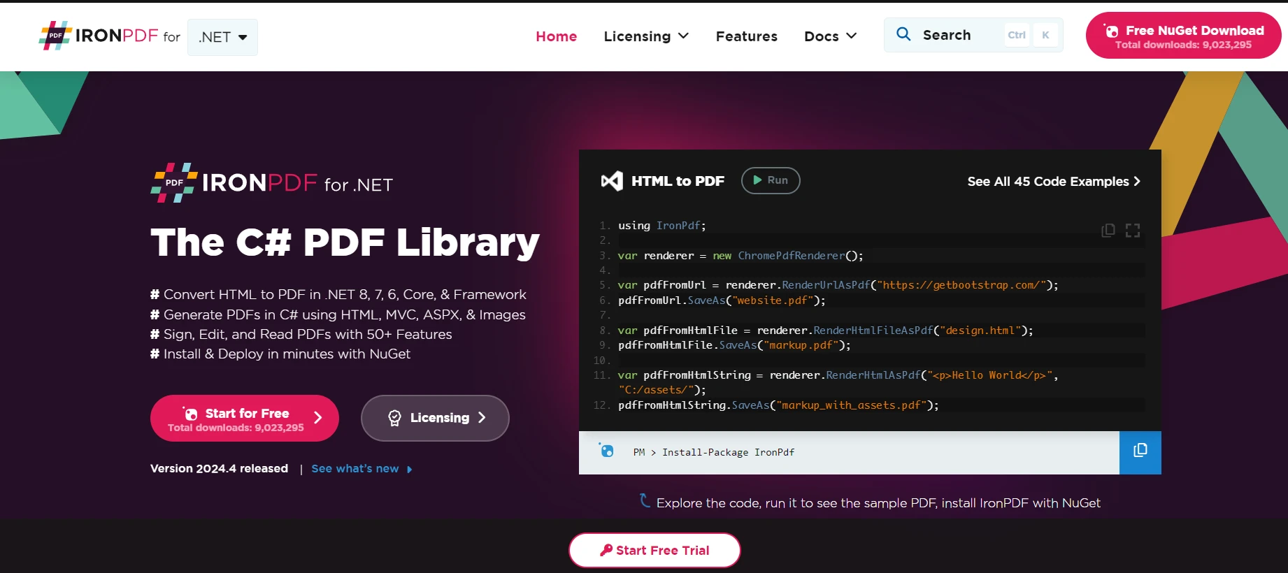Expand the Docs navigation menu
The height and width of the screenshot is (573, 1288).
pyautogui.click(x=830, y=36)
